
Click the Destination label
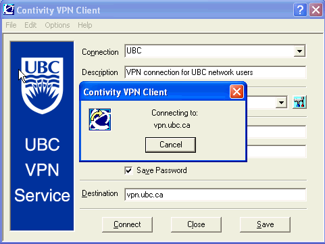[x=100, y=193]
